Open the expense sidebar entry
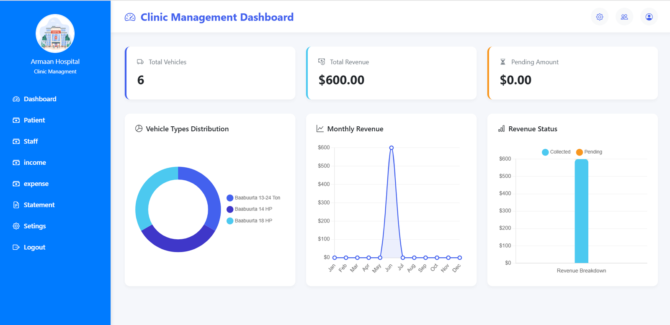Viewport: 670px width, 325px height. [x=36, y=184]
